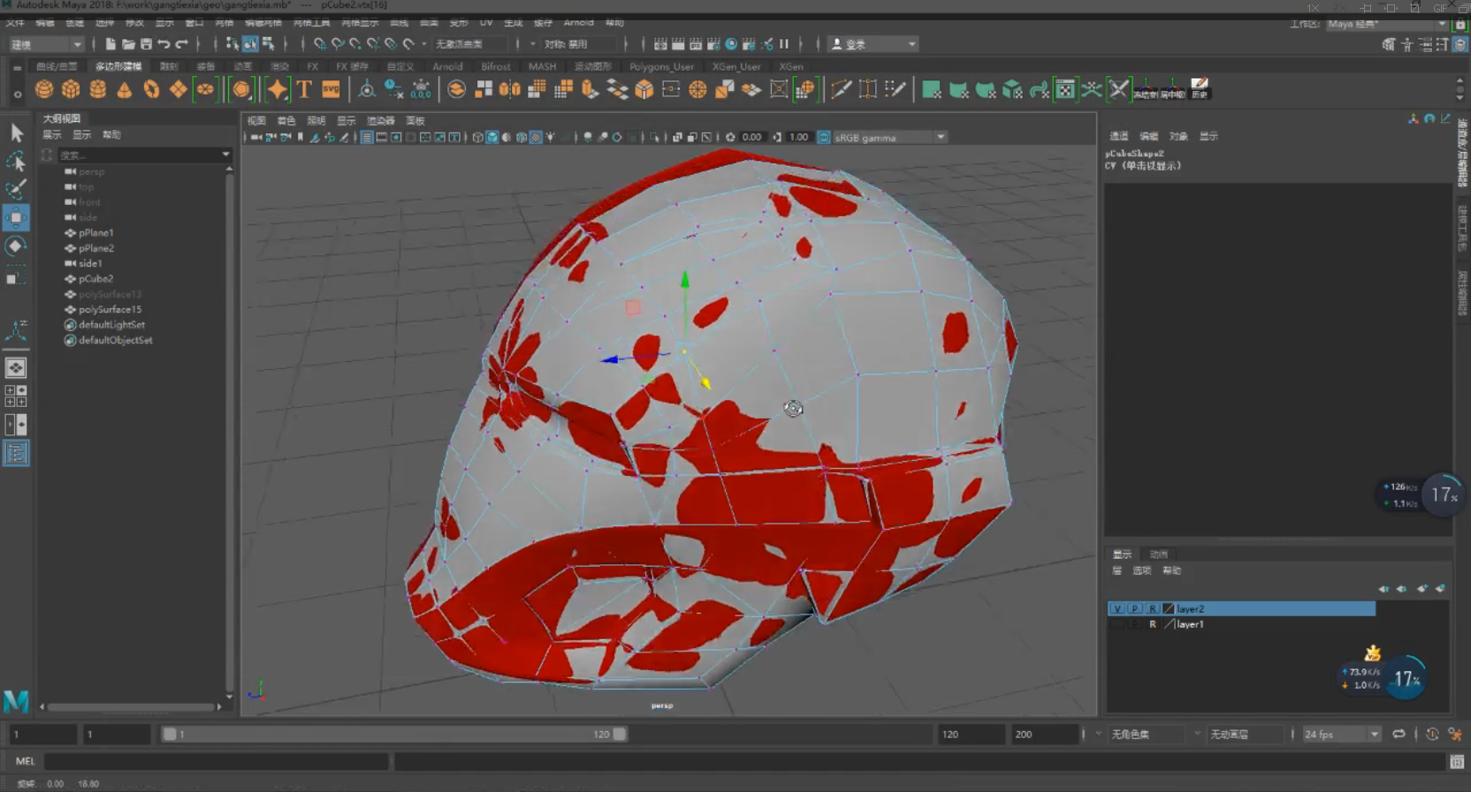The height and width of the screenshot is (792, 1471).
Task: Click the script editor icon
Action: click(1457, 761)
